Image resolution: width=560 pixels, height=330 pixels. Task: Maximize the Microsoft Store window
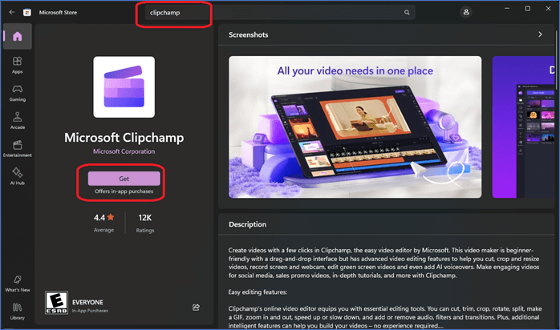(527, 9)
